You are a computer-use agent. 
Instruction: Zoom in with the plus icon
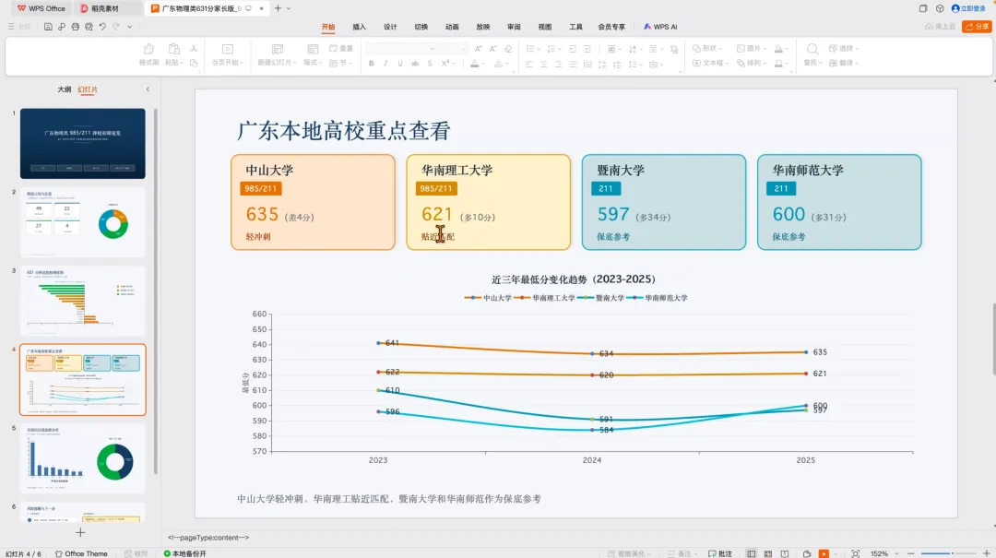coord(987,553)
